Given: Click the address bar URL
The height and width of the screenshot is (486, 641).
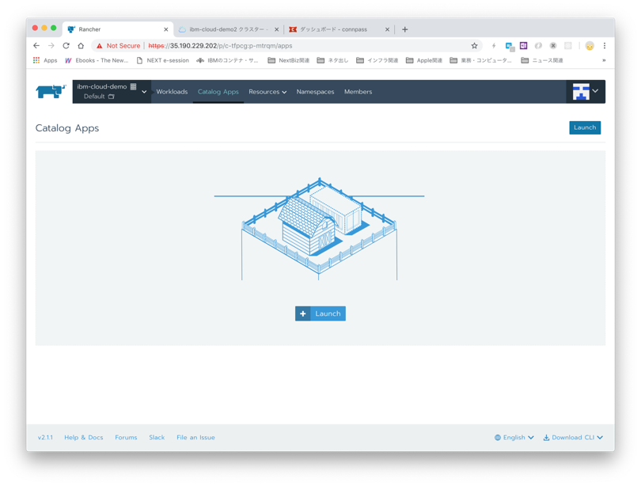Looking at the screenshot, I should tap(220, 46).
